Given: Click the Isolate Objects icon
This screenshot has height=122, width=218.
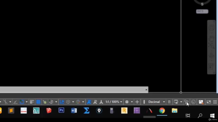Looking at the screenshot, I should pos(186,102).
